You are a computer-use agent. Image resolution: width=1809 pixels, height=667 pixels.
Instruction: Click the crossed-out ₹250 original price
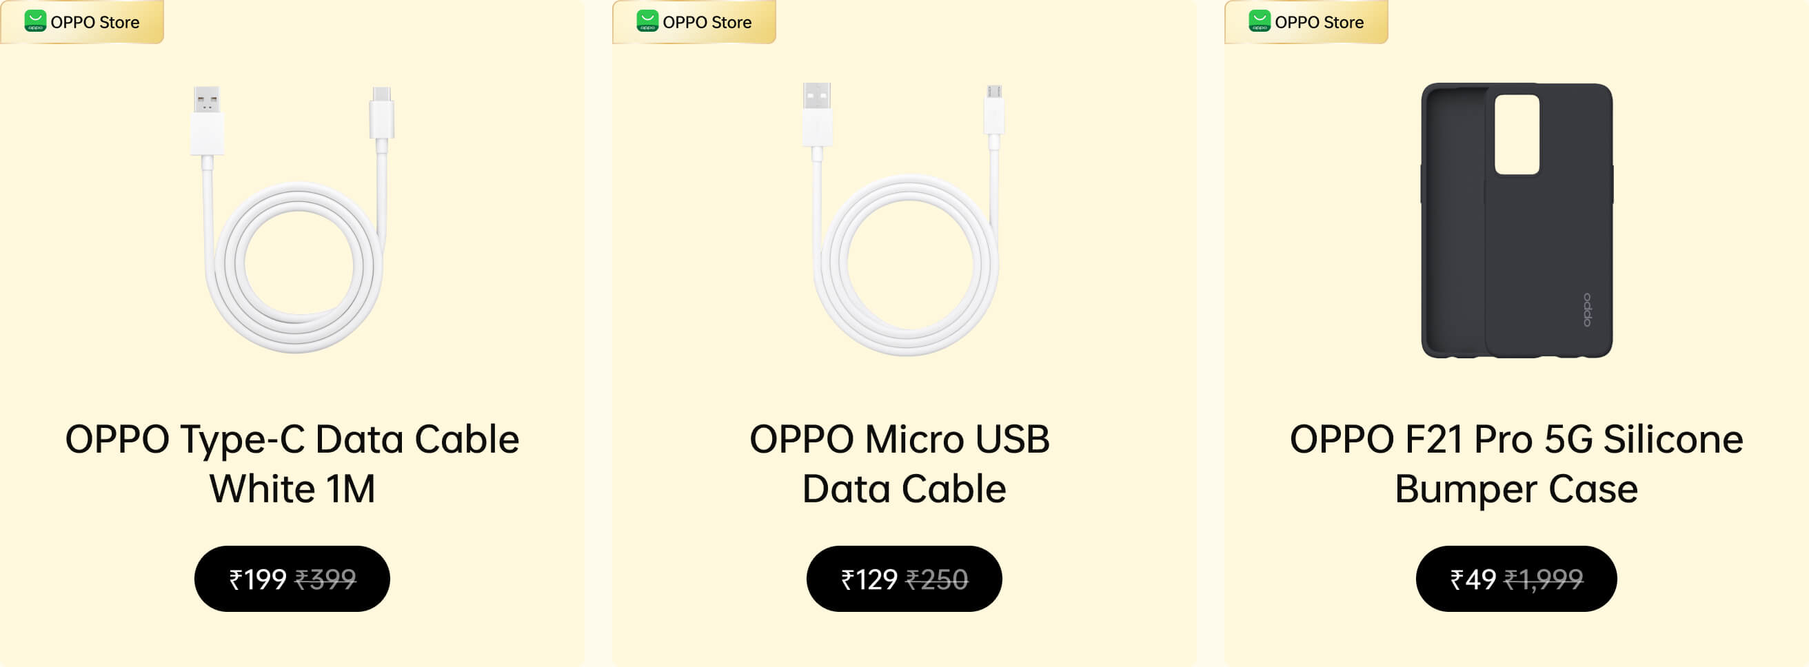pos(937,579)
